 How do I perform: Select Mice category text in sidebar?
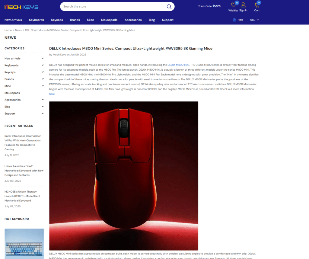coord(8,86)
